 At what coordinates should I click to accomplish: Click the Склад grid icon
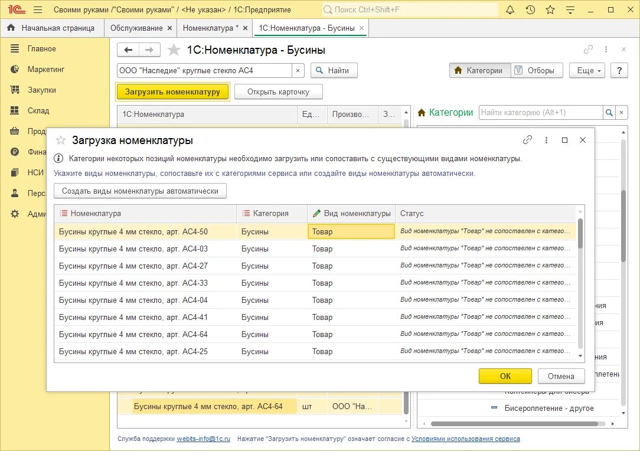(15, 110)
